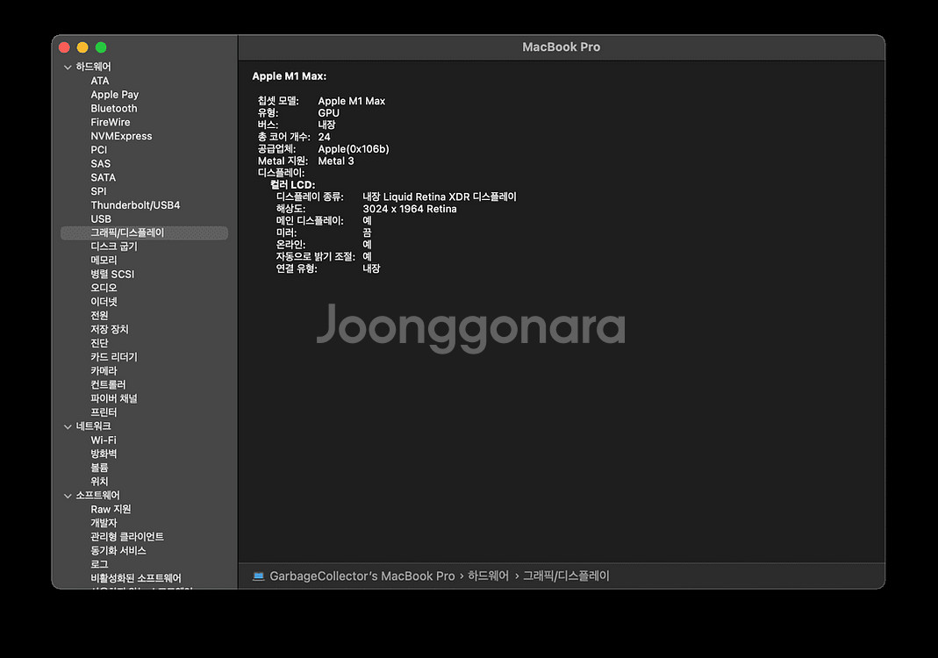Open 카드 리더기 info
This screenshot has width=938, height=658.
114,356
